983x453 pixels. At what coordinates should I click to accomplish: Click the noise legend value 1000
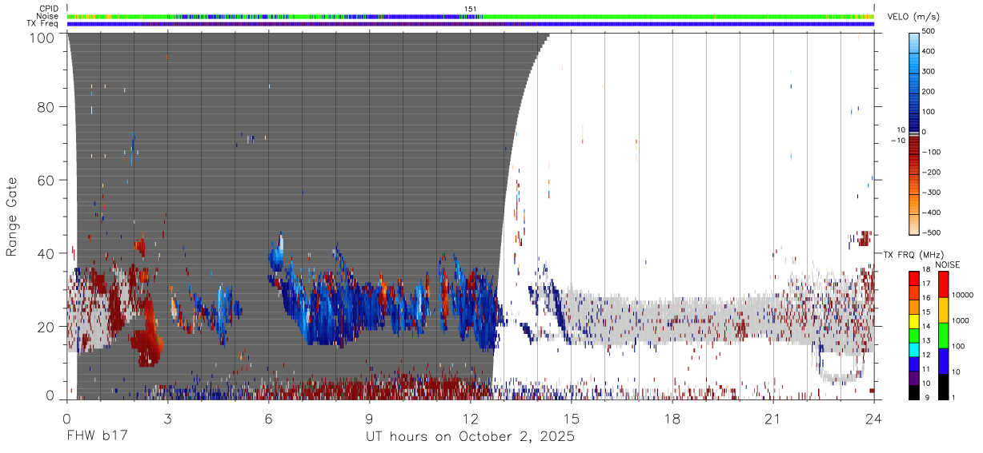[x=961, y=320]
